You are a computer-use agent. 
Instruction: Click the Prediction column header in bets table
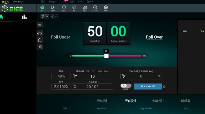click(x=101, y=108)
